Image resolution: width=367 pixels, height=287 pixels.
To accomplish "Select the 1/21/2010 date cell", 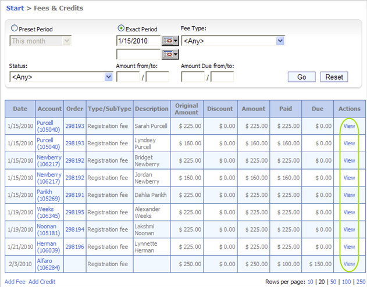I will (20, 247).
